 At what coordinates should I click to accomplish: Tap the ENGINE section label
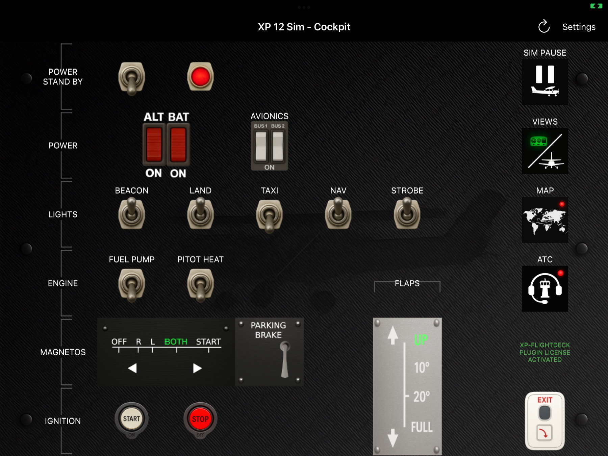[63, 283]
